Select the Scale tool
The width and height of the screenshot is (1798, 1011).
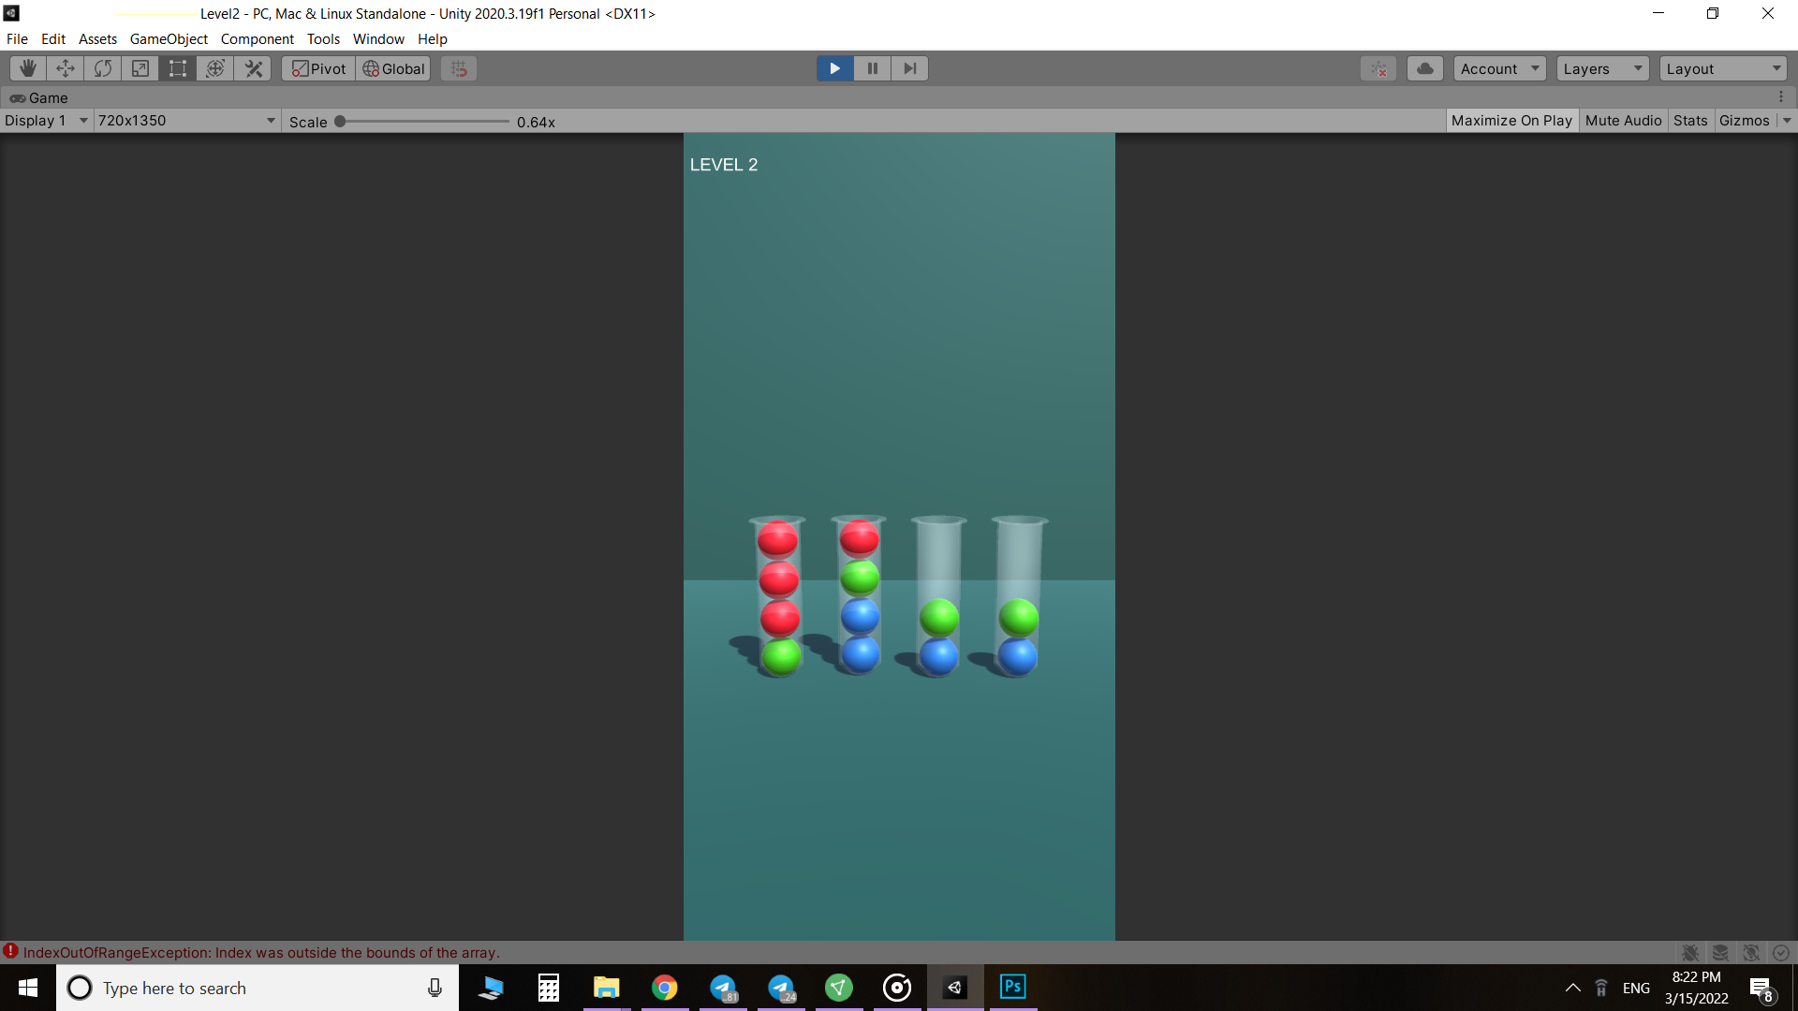pyautogui.click(x=140, y=68)
